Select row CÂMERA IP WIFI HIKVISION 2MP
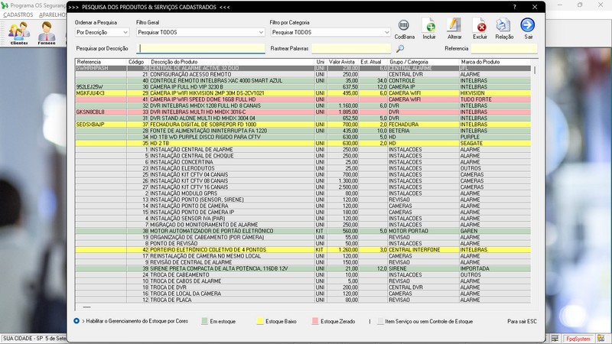 coord(303,93)
